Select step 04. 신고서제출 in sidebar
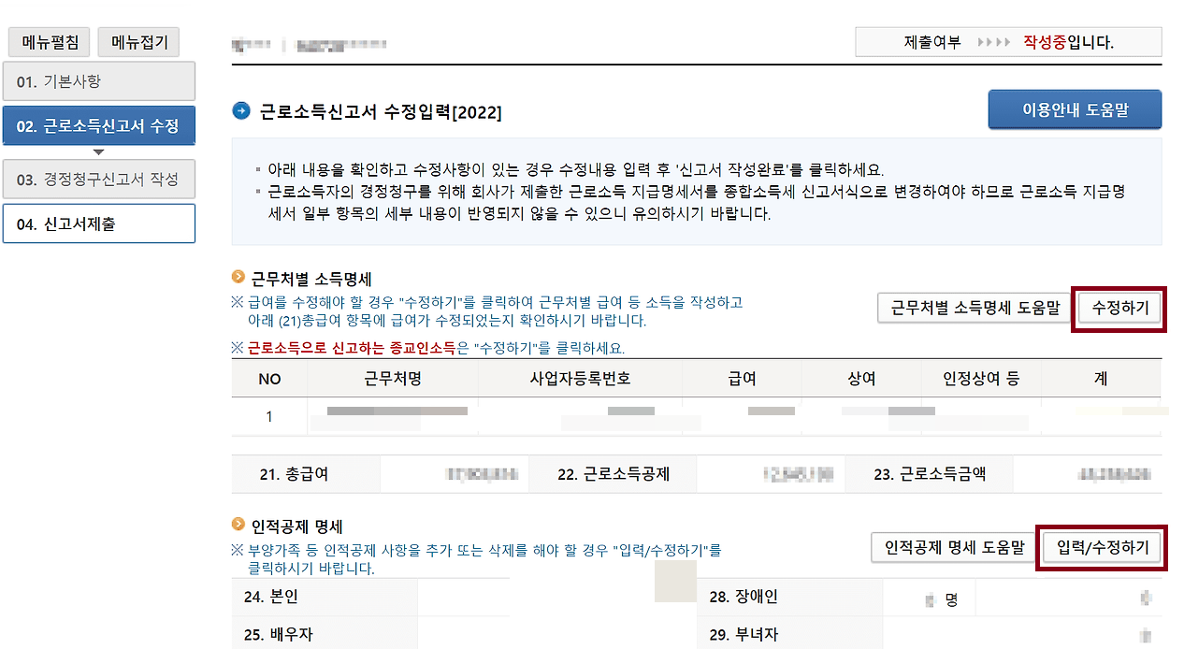 [99, 223]
